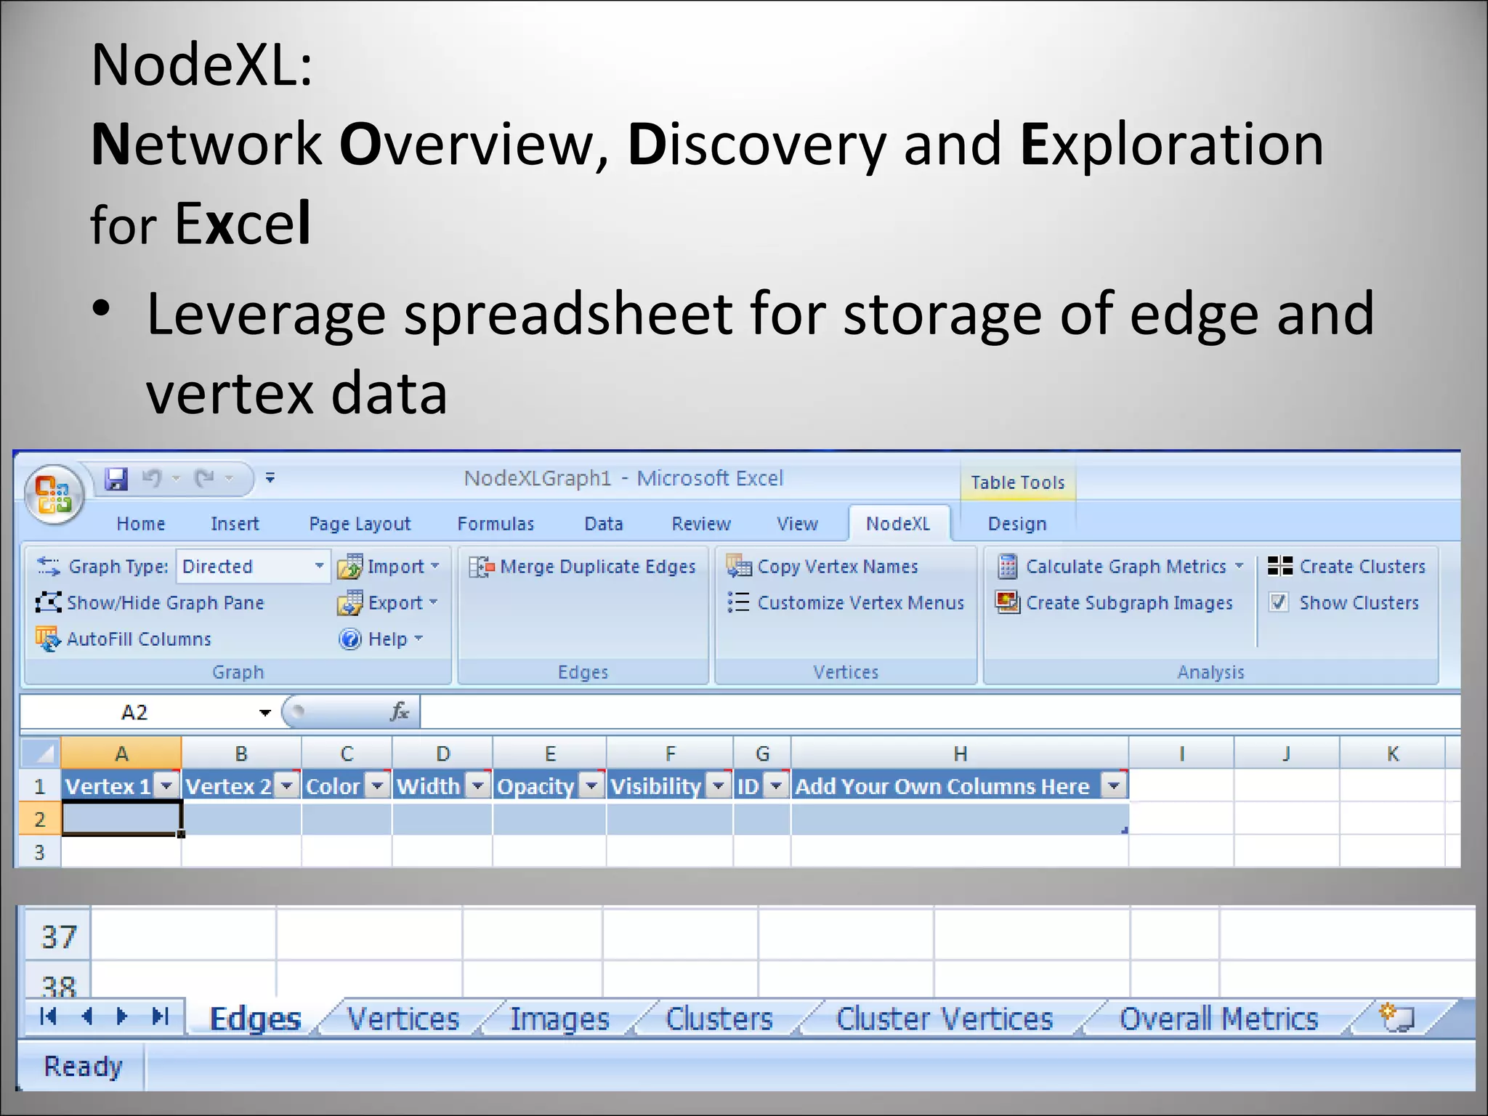This screenshot has height=1116, width=1488.
Task: Click the Import icon
Action: click(349, 567)
